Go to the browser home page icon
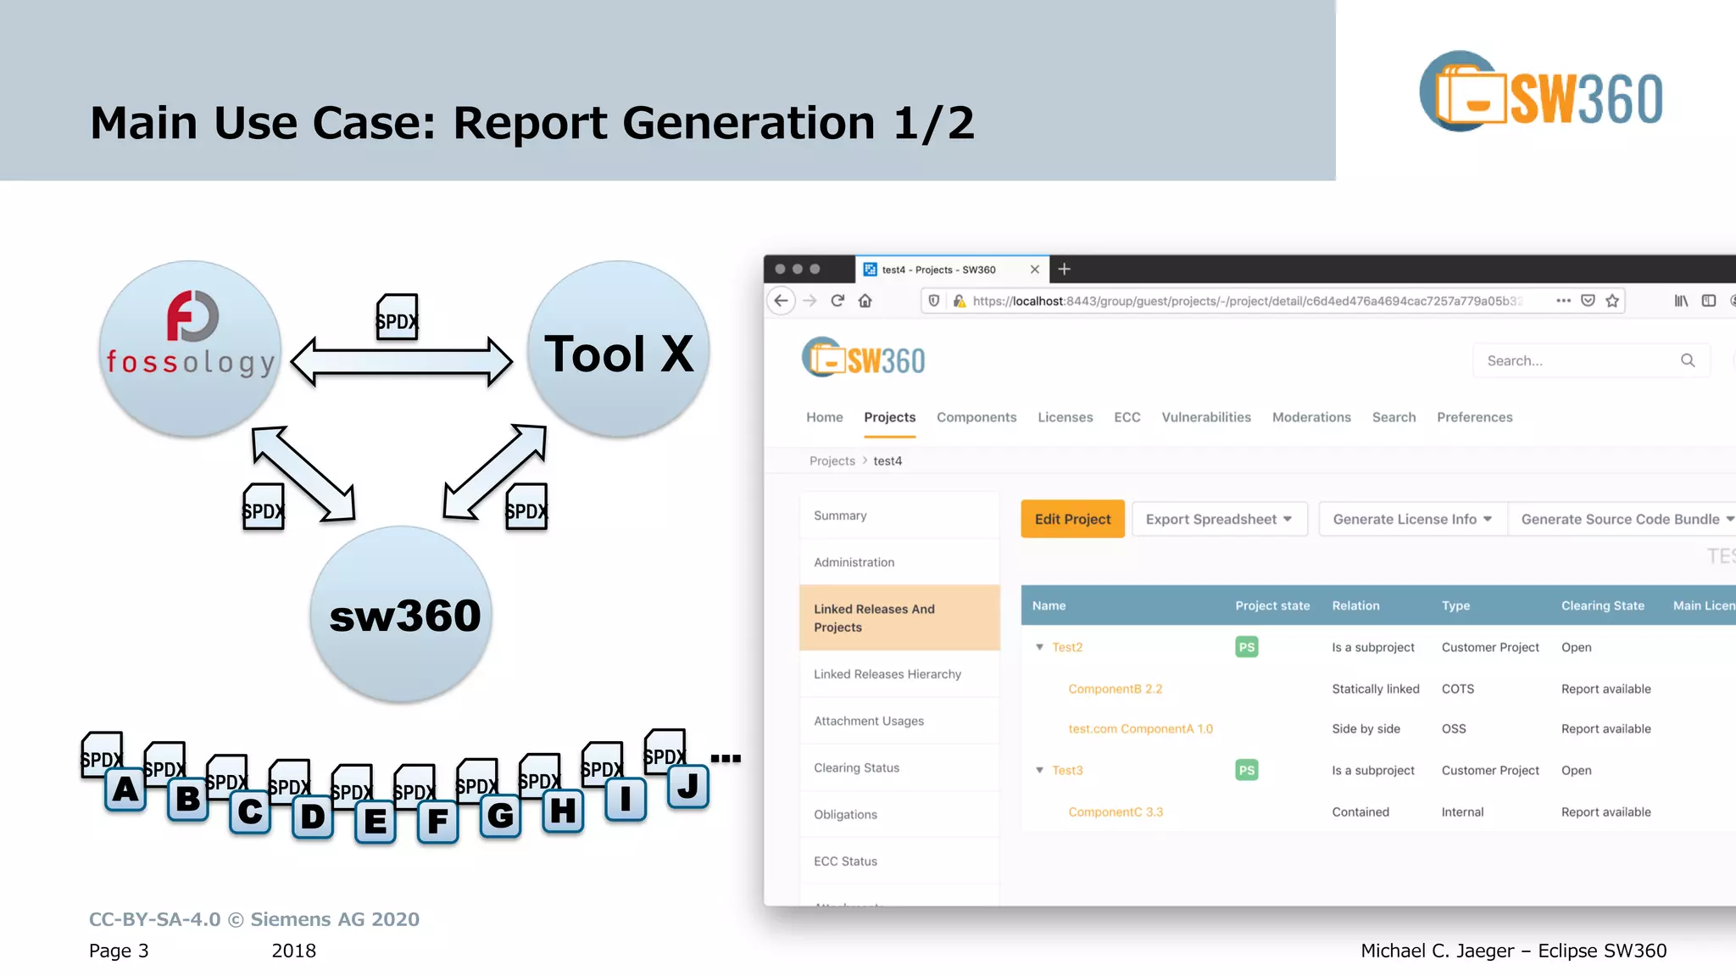Screen dimensions: 1736x976 [865, 301]
